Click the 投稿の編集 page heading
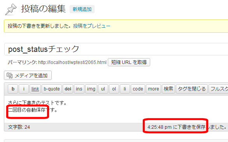228x142 pixels. click(x=44, y=9)
